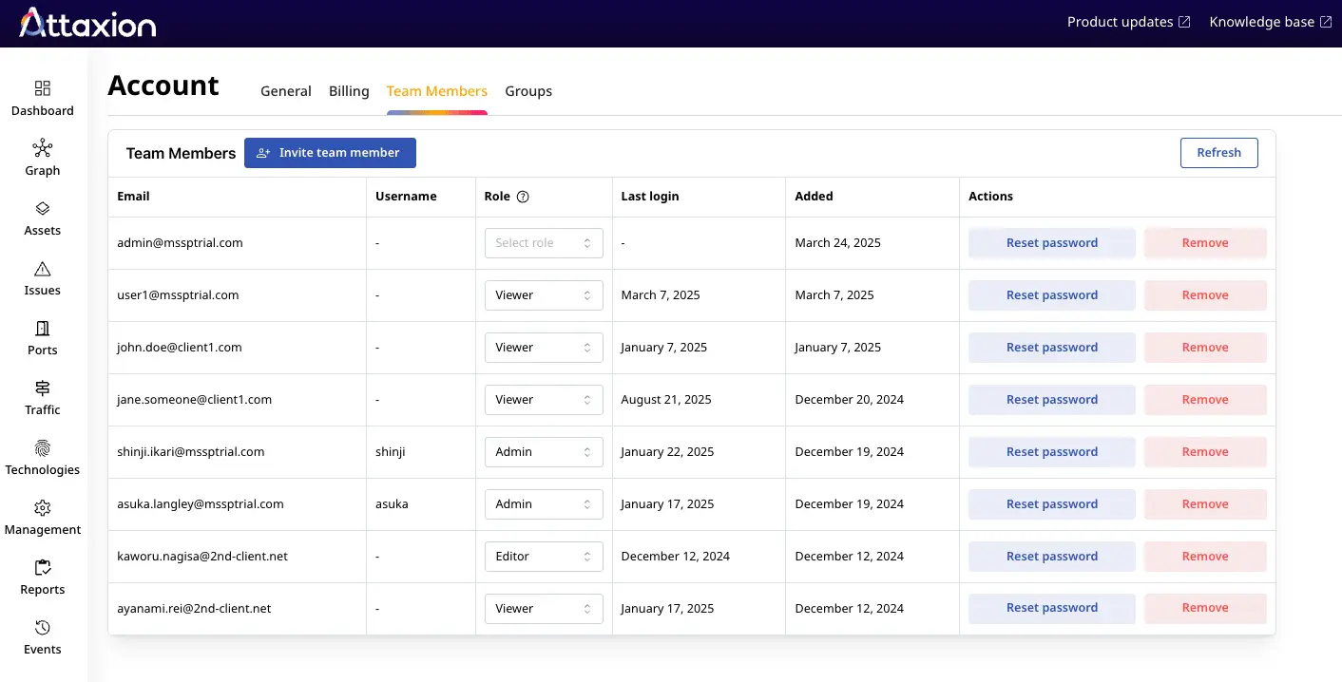Open the Dashboard sidebar icon
Image resolution: width=1342 pixels, height=682 pixels.
tap(43, 89)
